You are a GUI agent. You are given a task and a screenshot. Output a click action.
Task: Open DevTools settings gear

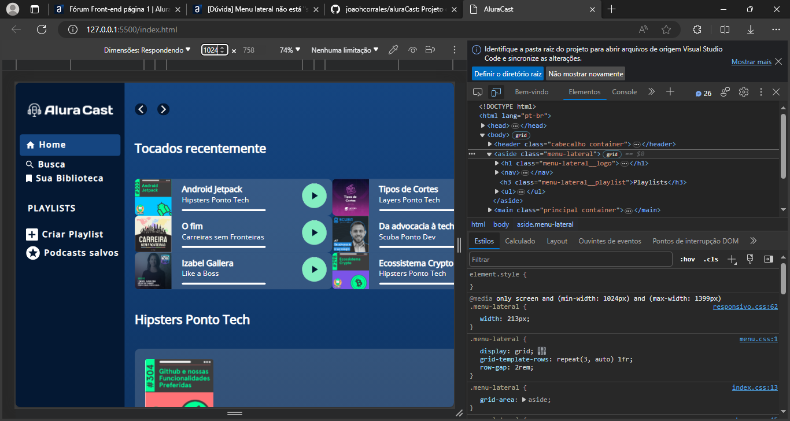coord(744,92)
